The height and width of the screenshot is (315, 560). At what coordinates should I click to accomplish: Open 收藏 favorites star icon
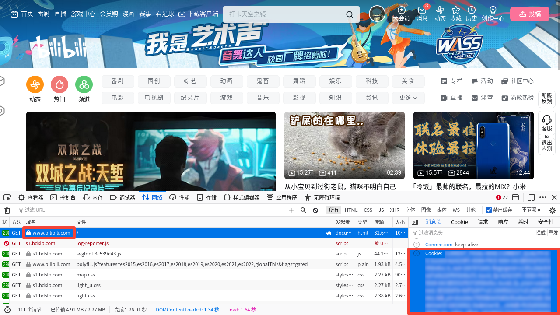coord(456,14)
